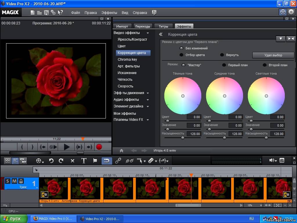Expand the Плагины Video FX category
297x223 pixels.
point(148,120)
